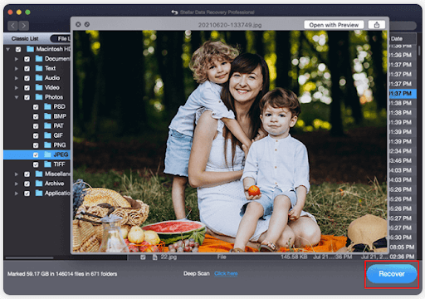Click the TIFF folder icon
This screenshot has width=425, height=299.
48,164
